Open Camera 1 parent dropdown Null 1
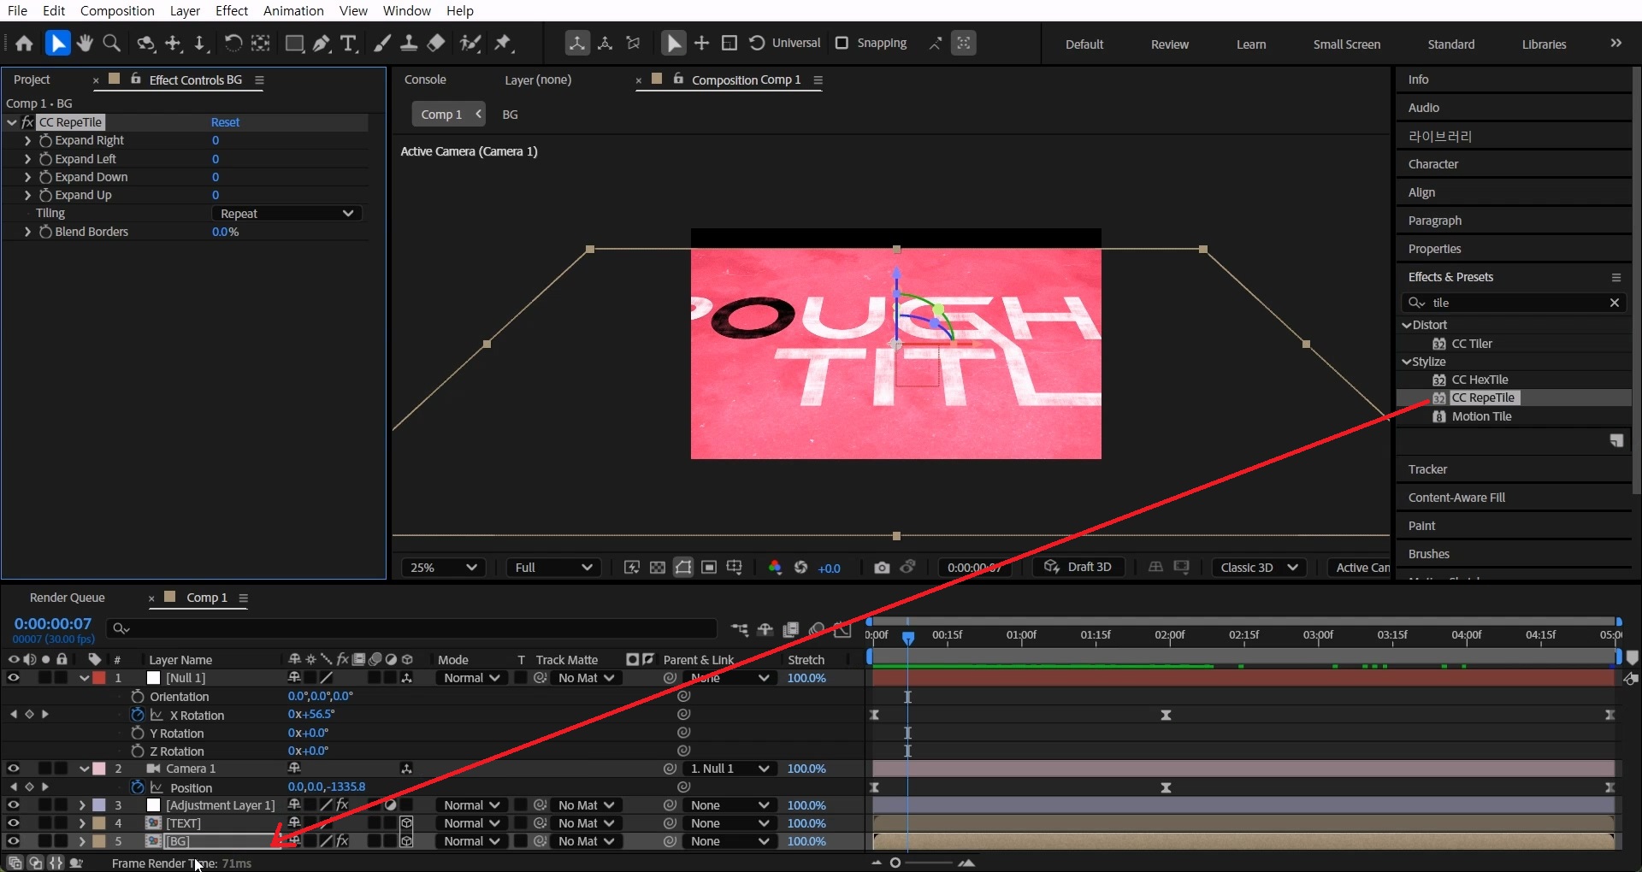Image resolution: width=1642 pixels, height=872 pixels. point(729,769)
